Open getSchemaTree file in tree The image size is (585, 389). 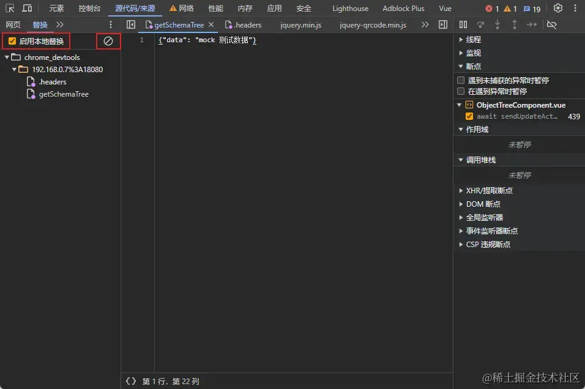point(64,94)
